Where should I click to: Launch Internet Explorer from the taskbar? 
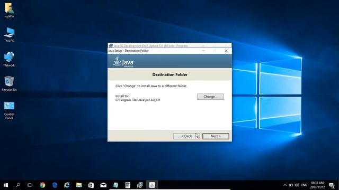[x=67, y=185]
